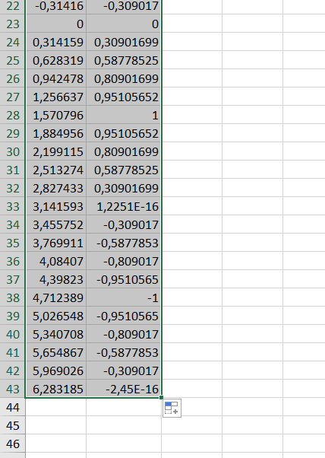Select row header 43
The width and height of the screenshot is (325, 458).
[x=13, y=389]
